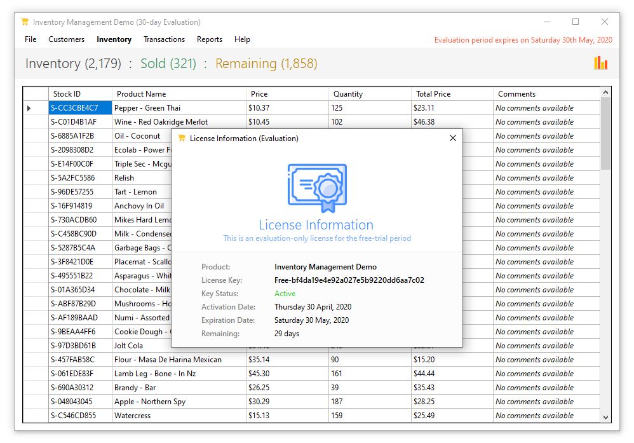Viewport: 634px width, 443px height.
Task: Click the Product Name column header
Action: pyautogui.click(x=179, y=94)
